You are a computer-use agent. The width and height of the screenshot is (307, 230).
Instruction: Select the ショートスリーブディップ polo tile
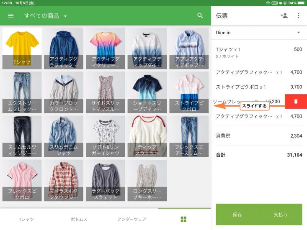147,92
